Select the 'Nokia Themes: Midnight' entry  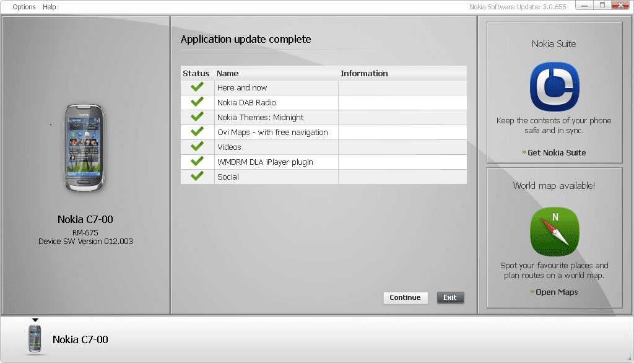[261, 117]
